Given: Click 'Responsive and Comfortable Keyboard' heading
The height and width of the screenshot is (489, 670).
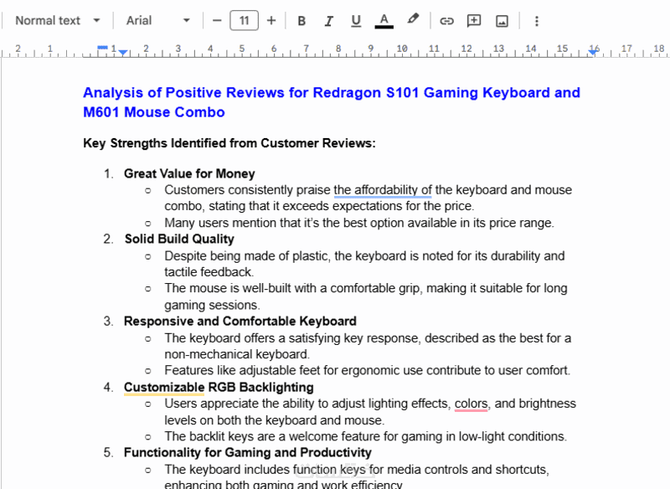Looking at the screenshot, I should pos(240,322).
